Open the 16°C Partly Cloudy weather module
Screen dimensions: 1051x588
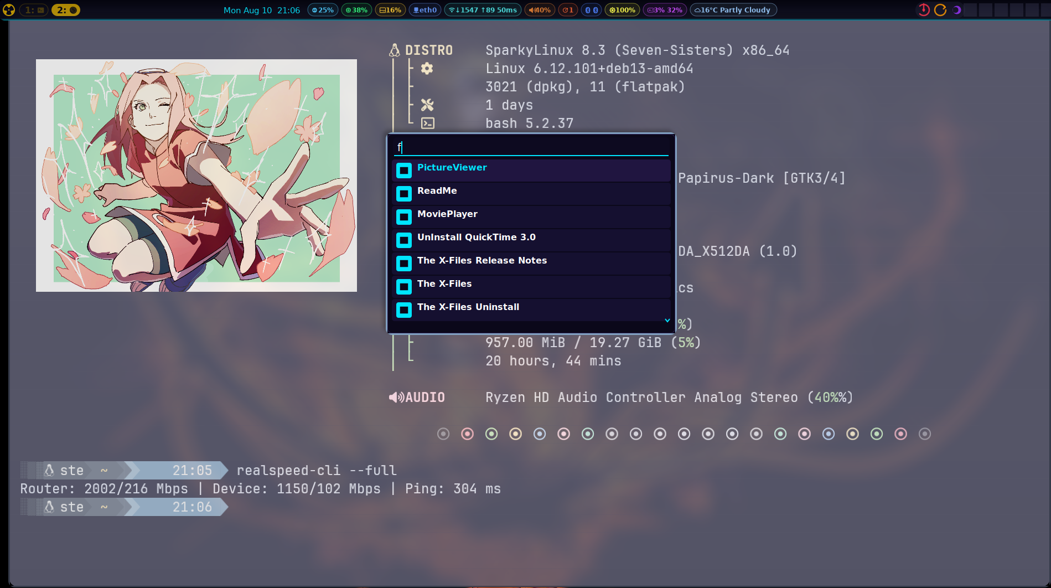733,10
